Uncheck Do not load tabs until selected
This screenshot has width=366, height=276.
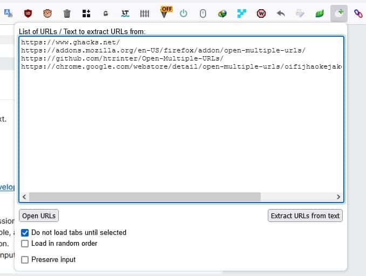25,233
